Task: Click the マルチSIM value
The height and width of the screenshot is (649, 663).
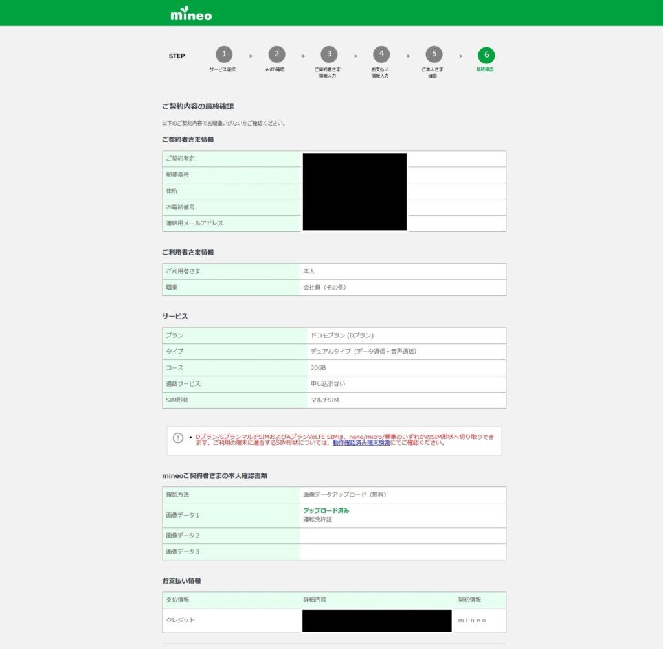Action: (x=324, y=400)
